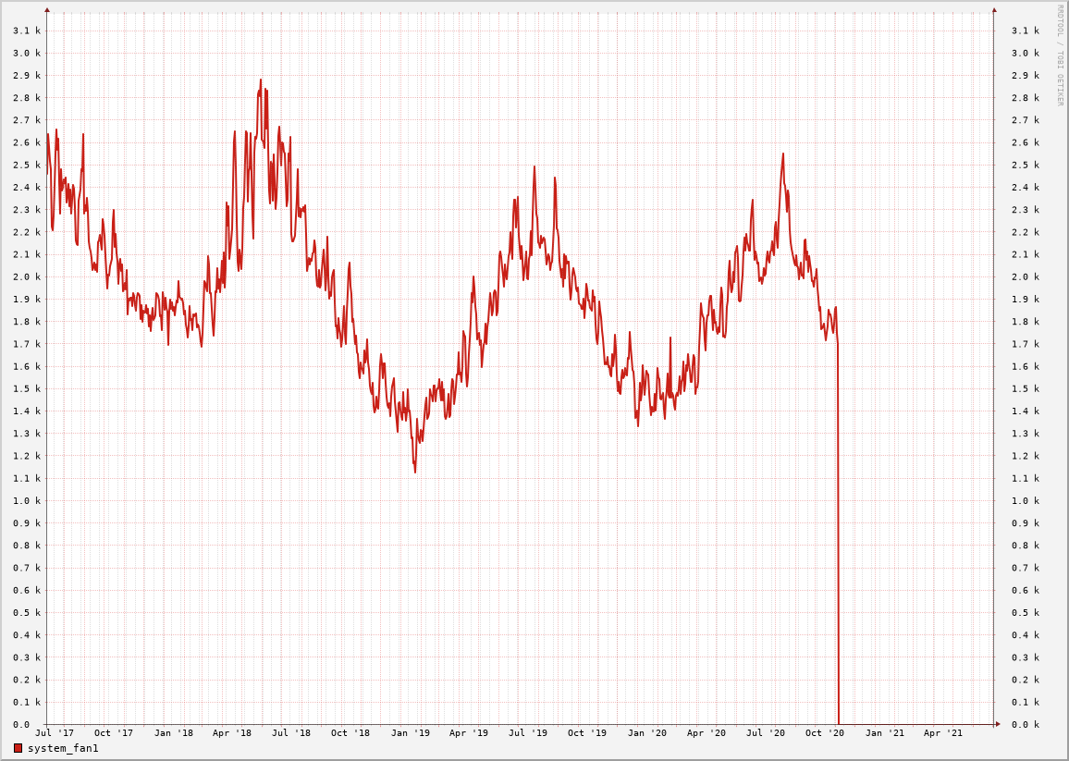Select the Apr '19 x-axis label
The image size is (1069, 761).
(x=469, y=733)
